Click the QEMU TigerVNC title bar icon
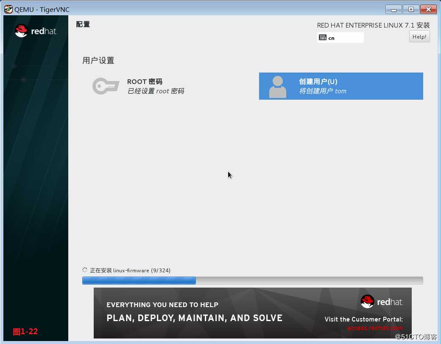Viewport: 441px width, 344px height. [8, 9]
